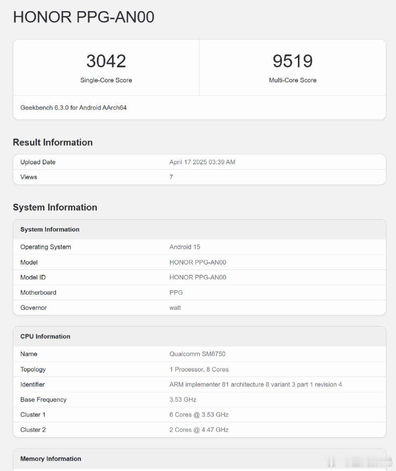Screen dimensions: 396x471
Task: Click the Cluster 2 label
Action: [33, 430]
